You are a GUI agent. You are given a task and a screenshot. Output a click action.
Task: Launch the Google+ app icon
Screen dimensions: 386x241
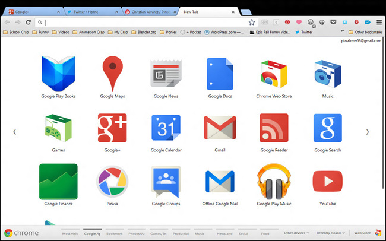point(112,128)
